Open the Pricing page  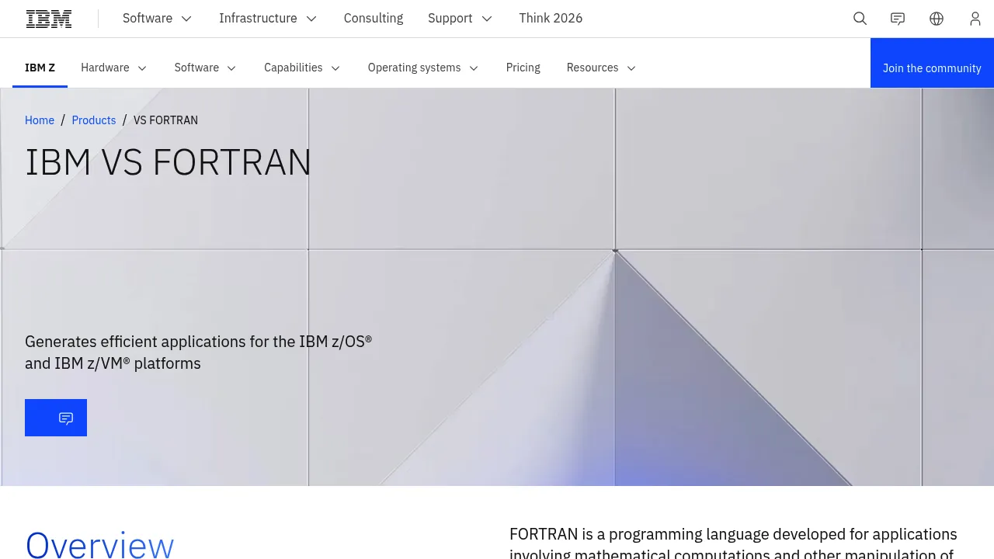(523, 68)
